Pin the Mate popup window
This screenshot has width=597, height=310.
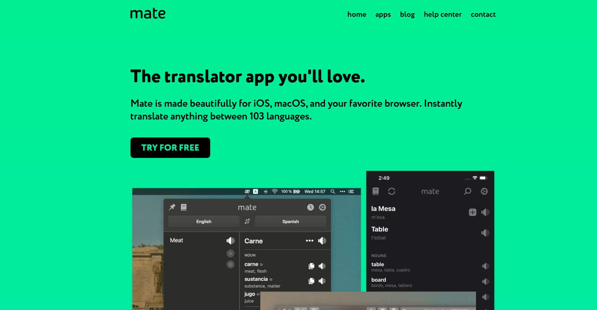pyautogui.click(x=172, y=207)
